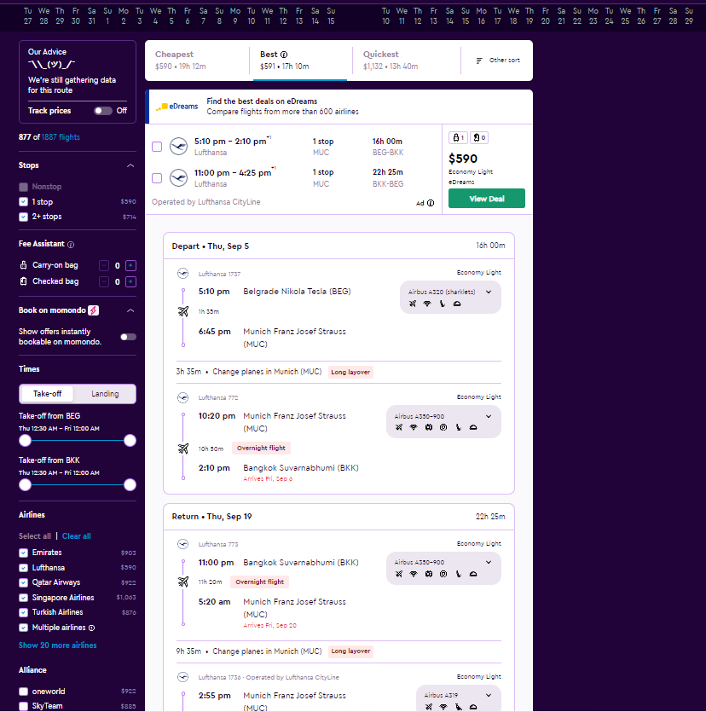Image resolution: width=706 pixels, height=712 pixels.
Task: Collapse the Stops filter section
Action: (130, 165)
